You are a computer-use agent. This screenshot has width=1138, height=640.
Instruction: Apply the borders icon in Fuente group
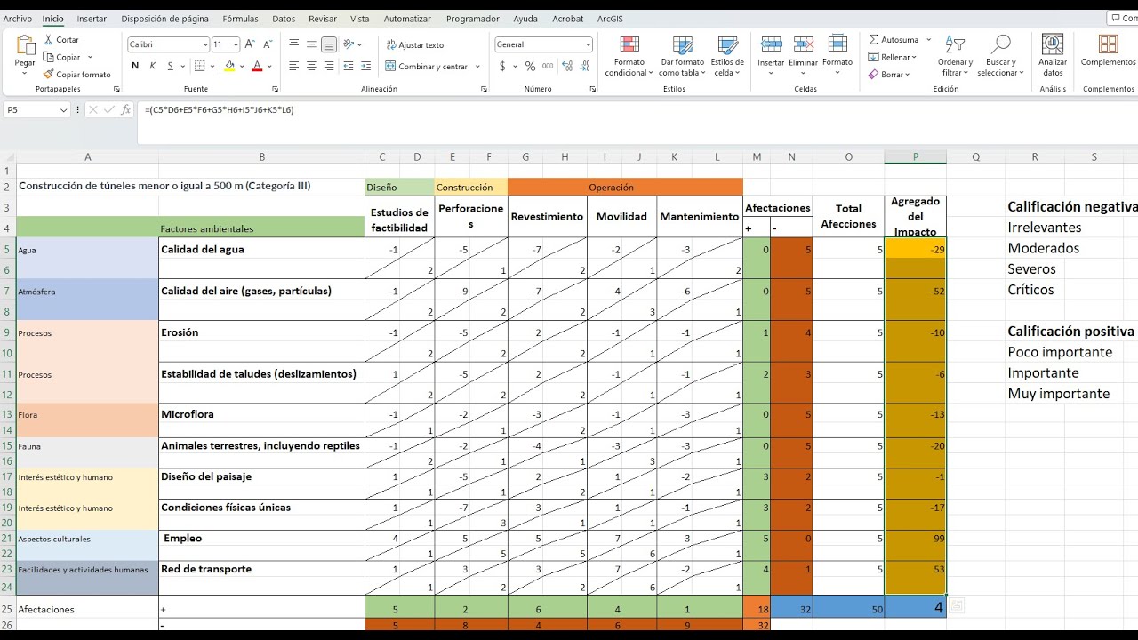click(199, 66)
